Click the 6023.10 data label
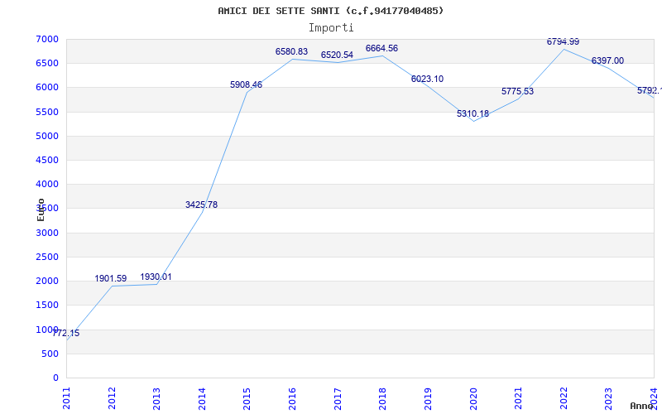The image size is (662, 414). point(427,79)
